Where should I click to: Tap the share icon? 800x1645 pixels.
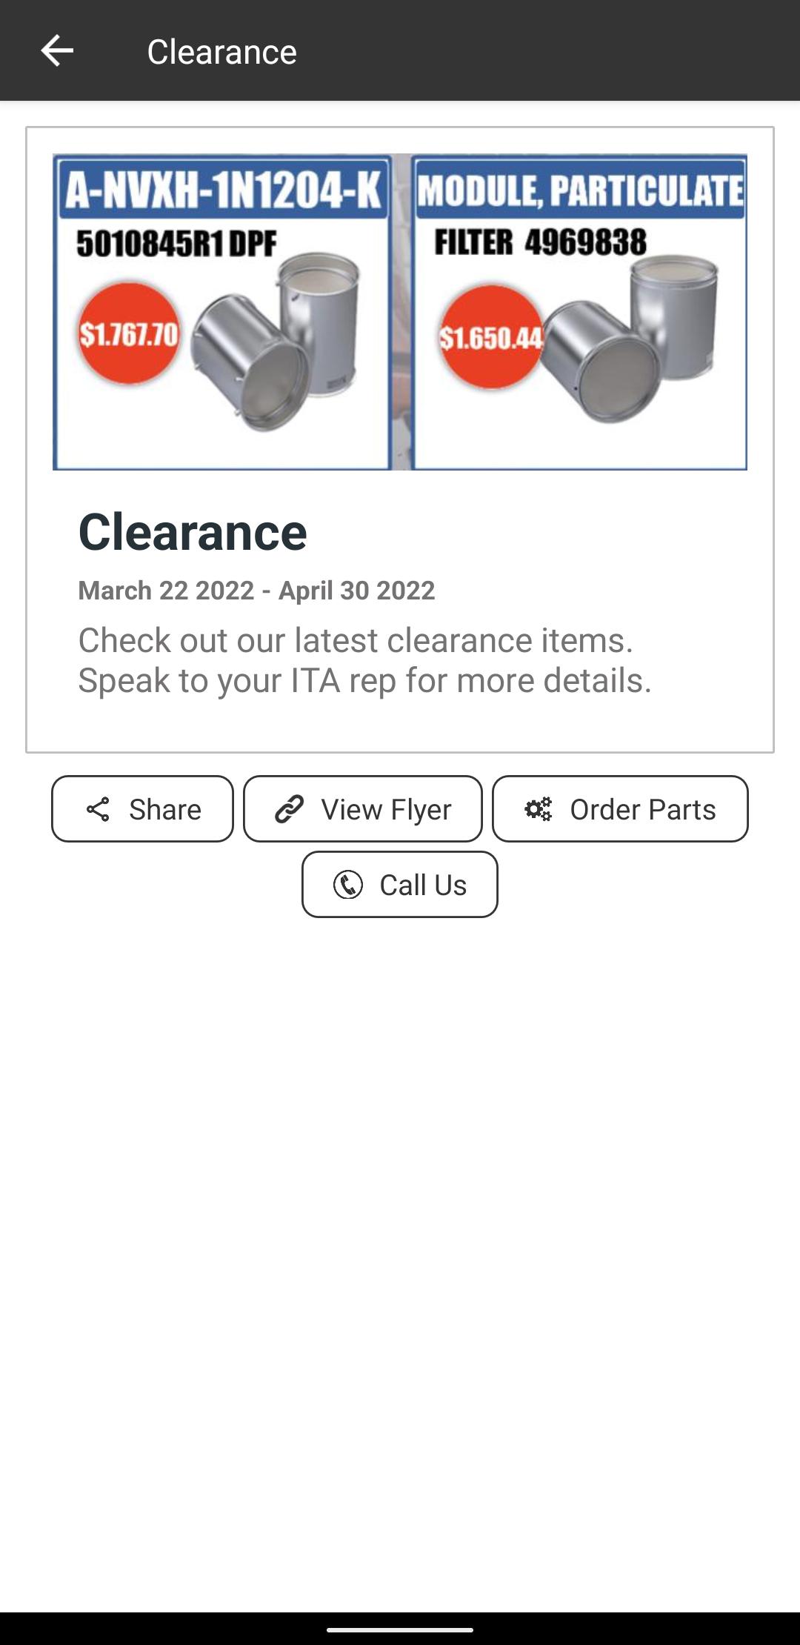[98, 809]
